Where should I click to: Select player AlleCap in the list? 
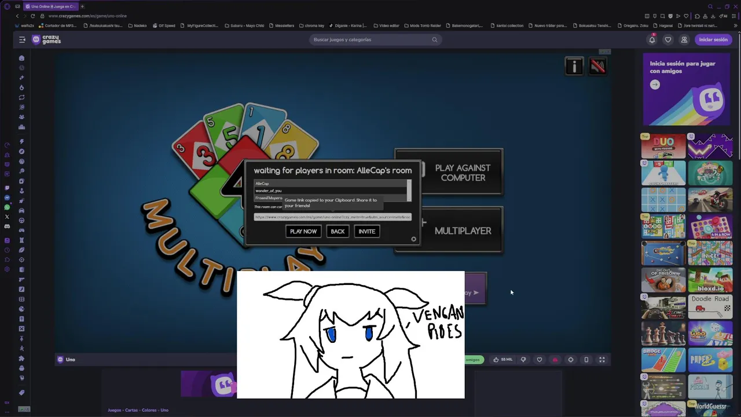[330, 184]
